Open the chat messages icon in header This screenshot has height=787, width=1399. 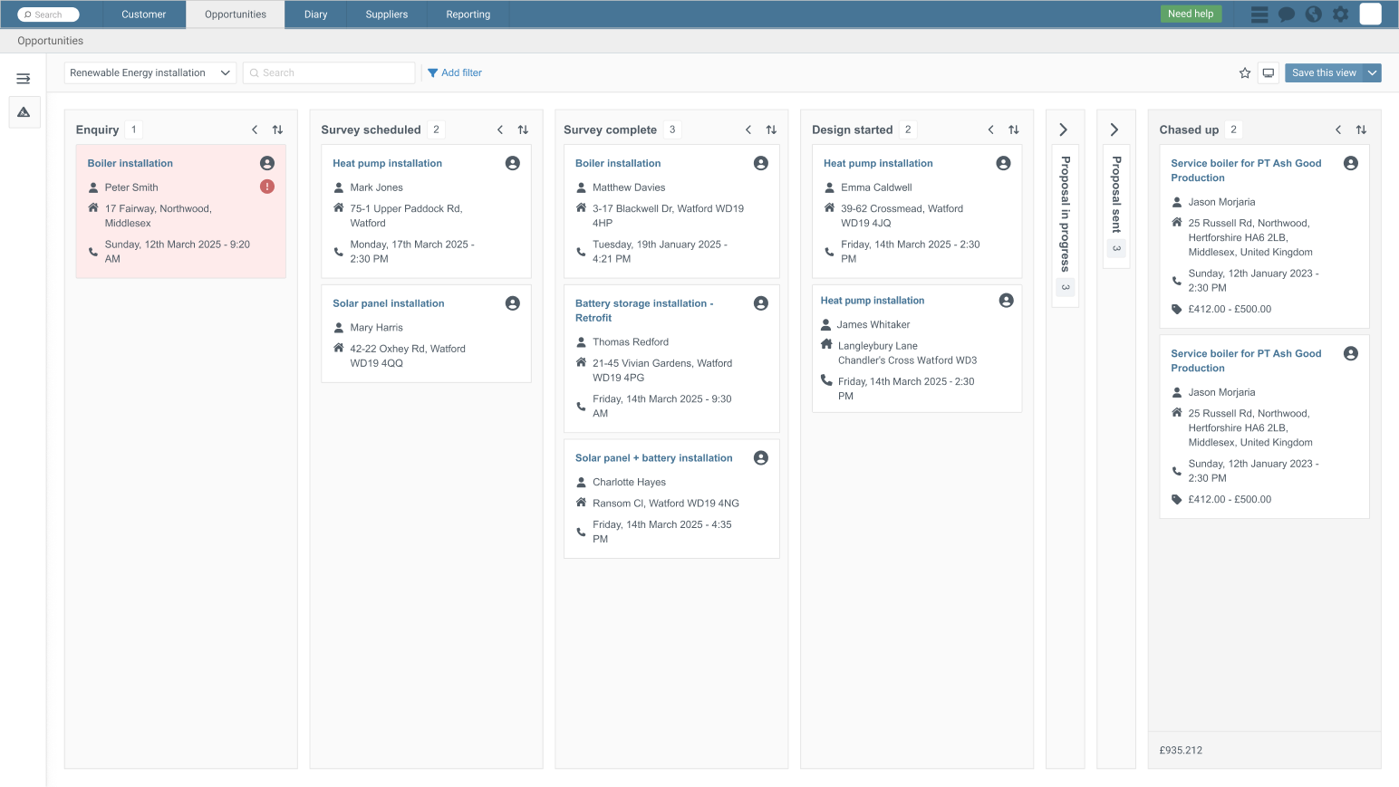tap(1286, 14)
